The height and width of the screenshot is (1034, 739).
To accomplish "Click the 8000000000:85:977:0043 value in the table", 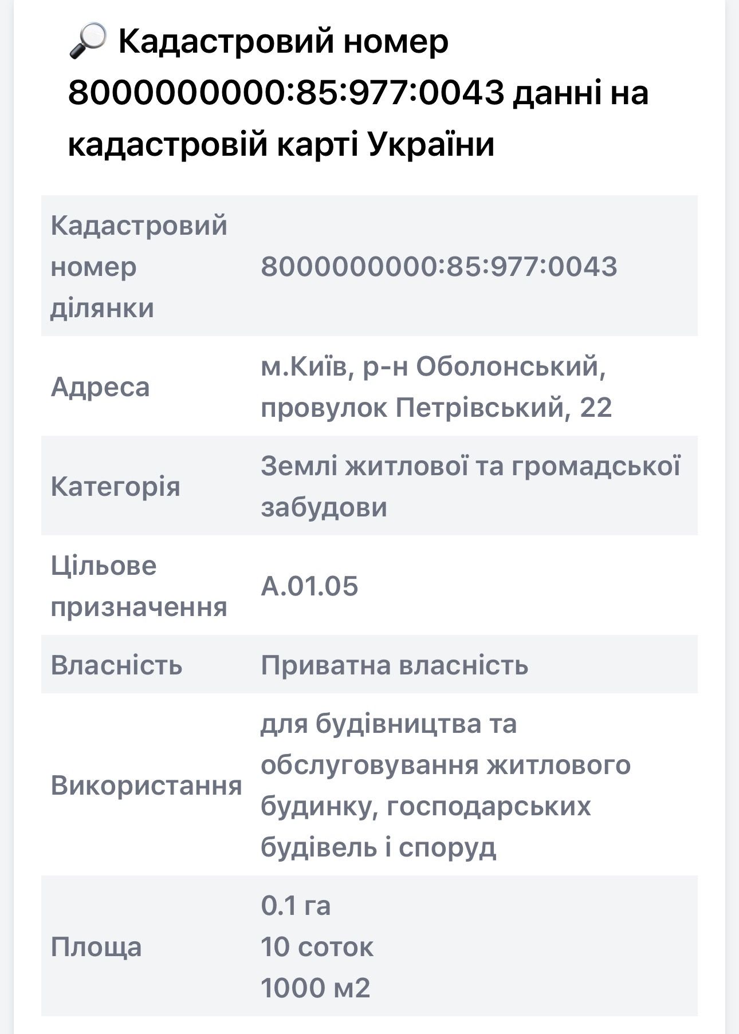I will point(439,266).
